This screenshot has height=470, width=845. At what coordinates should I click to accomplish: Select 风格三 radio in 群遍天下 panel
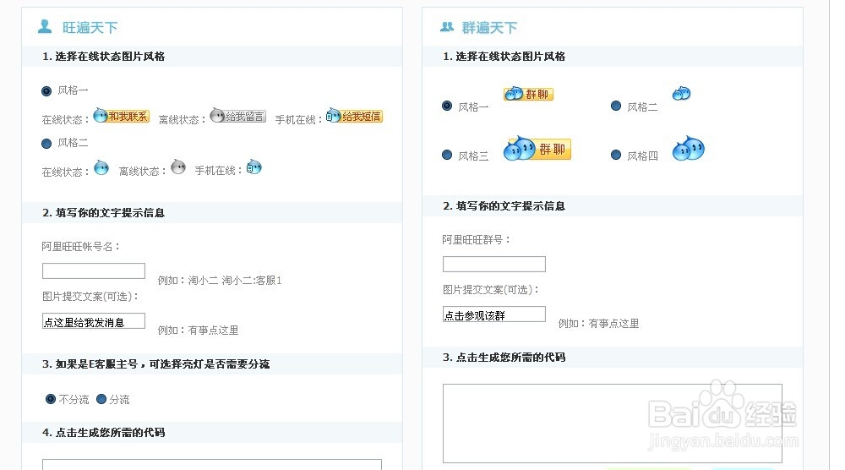coord(447,155)
